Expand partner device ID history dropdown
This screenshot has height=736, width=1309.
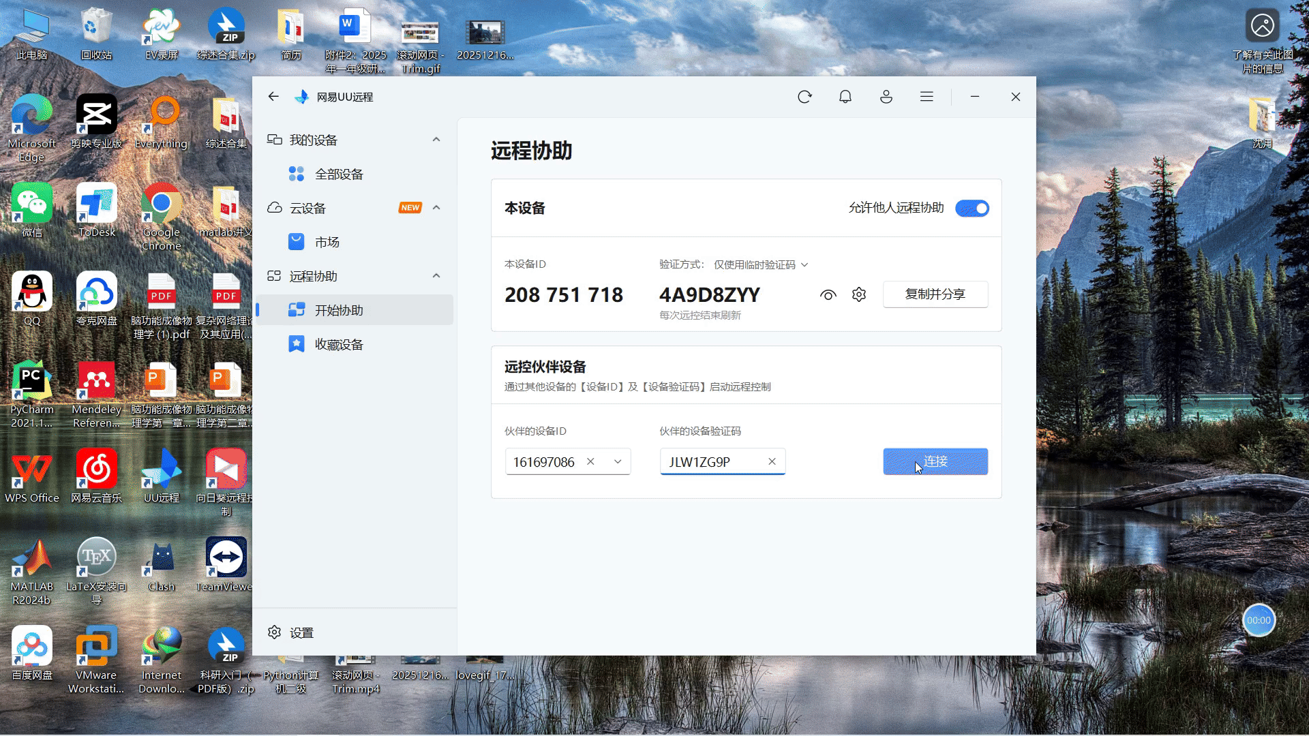(618, 461)
